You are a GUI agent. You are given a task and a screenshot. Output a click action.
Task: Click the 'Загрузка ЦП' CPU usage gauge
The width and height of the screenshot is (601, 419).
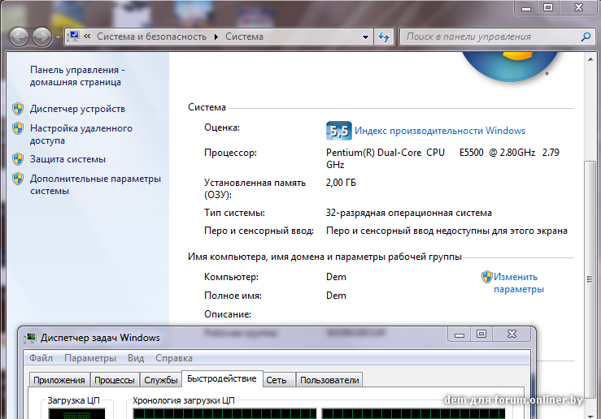76,413
